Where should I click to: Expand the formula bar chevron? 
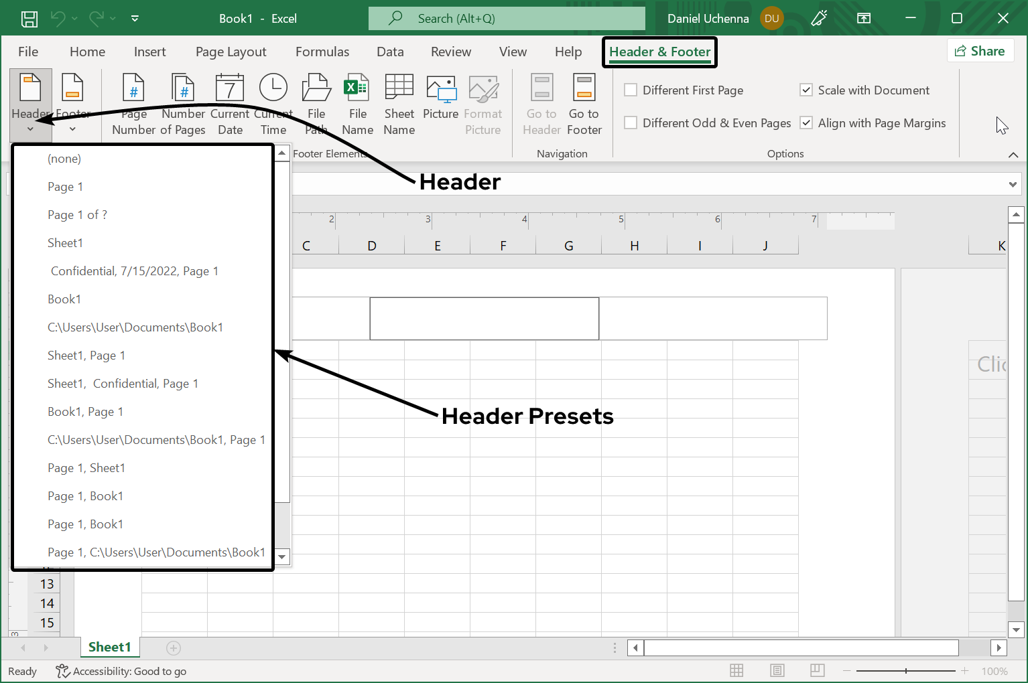[1013, 185]
